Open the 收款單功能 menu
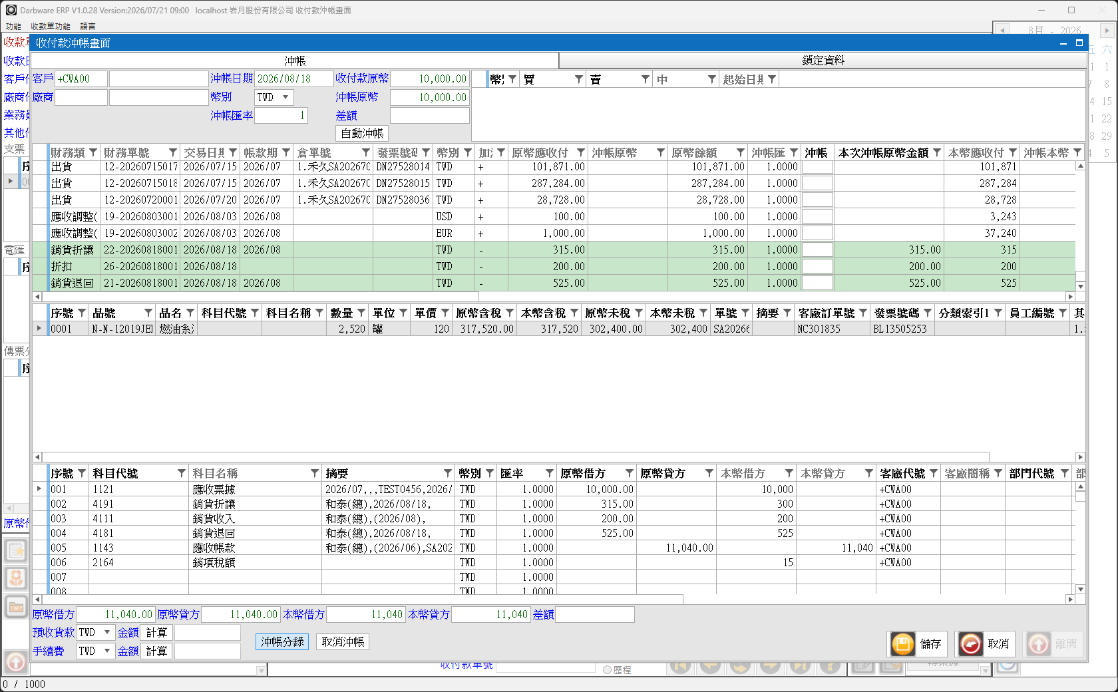 click(x=51, y=27)
